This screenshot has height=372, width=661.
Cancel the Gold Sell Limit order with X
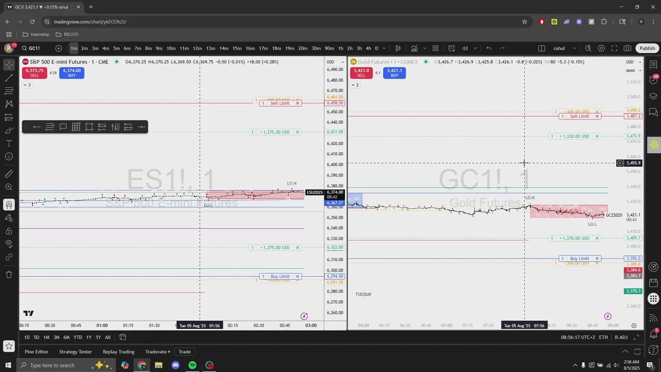[597, 116]
